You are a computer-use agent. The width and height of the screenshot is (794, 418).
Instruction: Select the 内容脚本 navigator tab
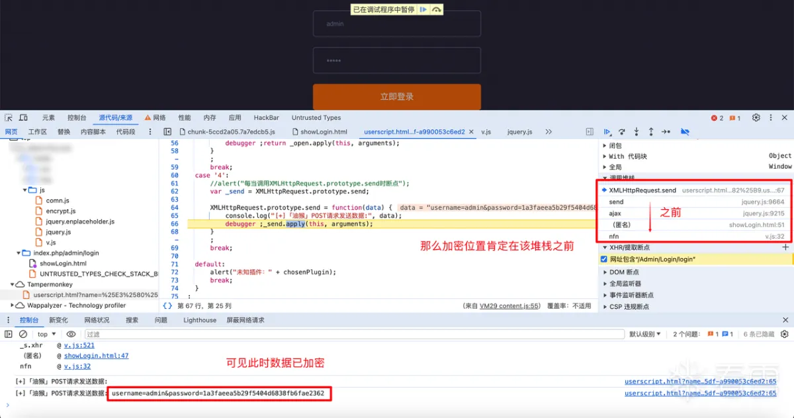[x=93, y=132]
